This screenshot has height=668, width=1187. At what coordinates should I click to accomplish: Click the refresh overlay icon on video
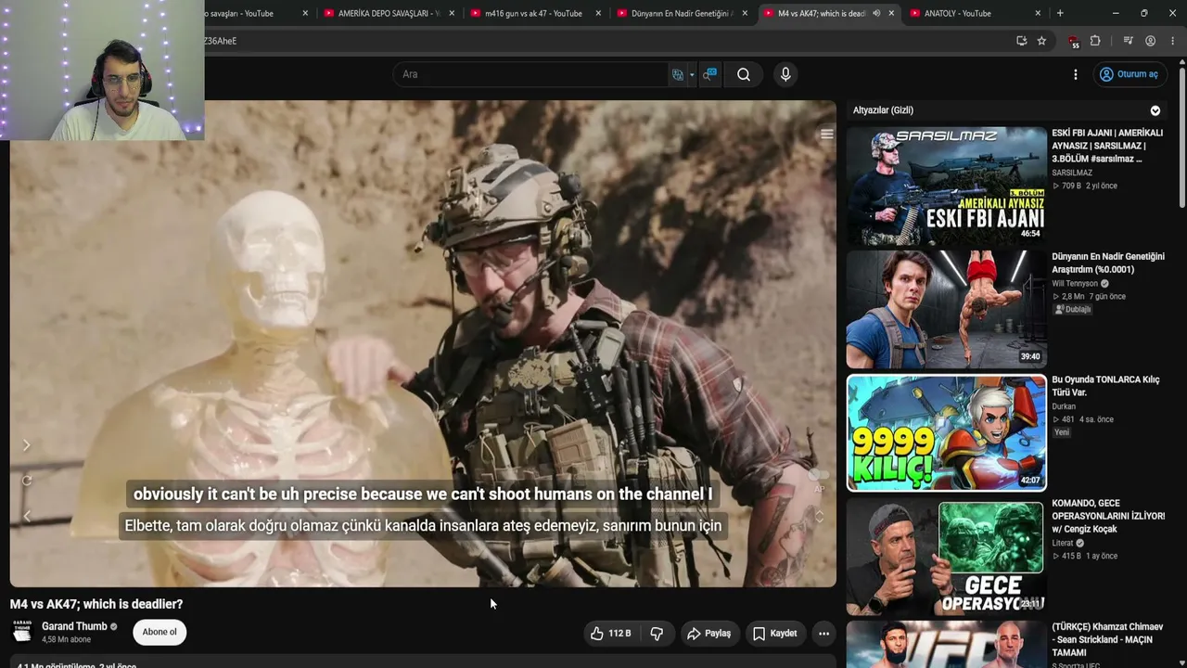coord(26,481)
